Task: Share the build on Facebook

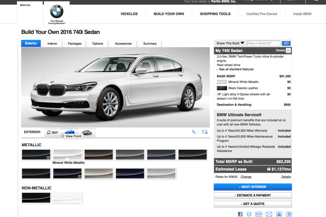Action: coord(240,214)
